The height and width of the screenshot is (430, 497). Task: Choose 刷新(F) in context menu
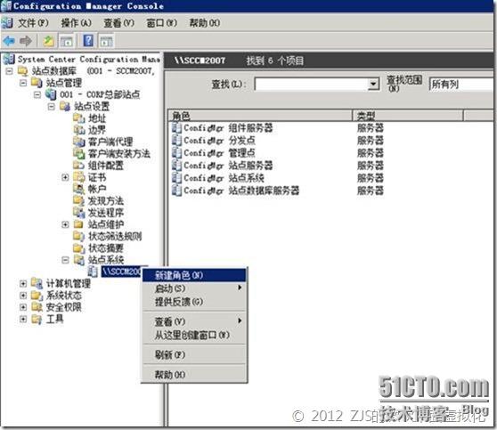(x=194, y=354)
